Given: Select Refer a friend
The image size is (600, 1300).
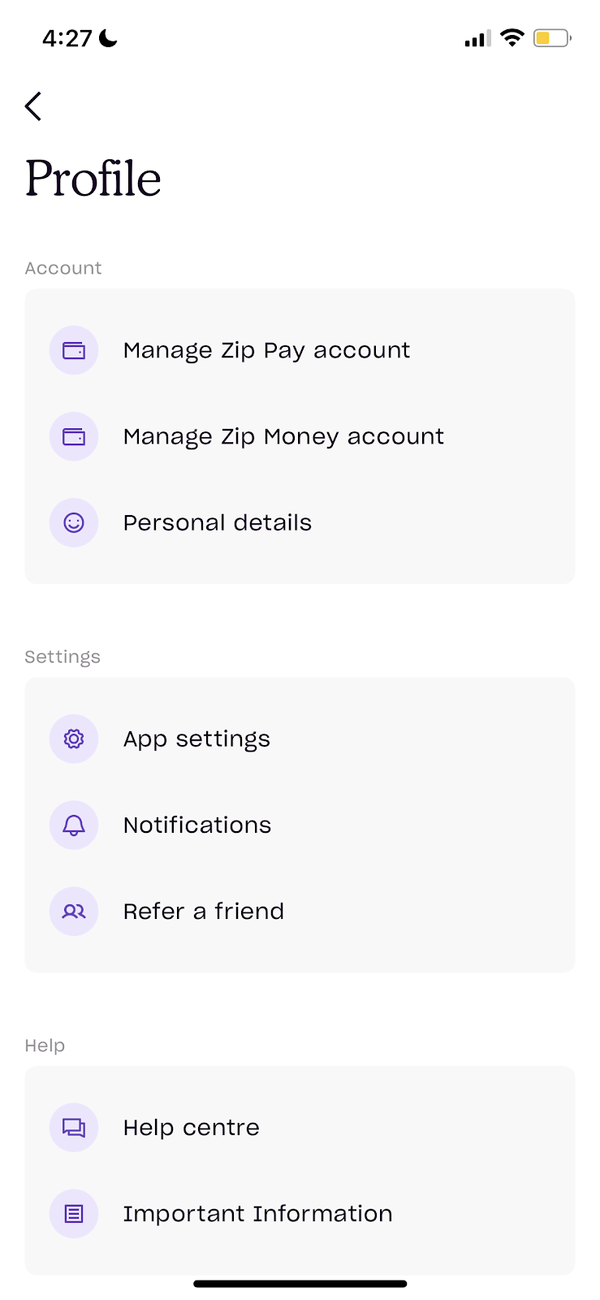Looking at the screenshot, I should click(204, 911).
